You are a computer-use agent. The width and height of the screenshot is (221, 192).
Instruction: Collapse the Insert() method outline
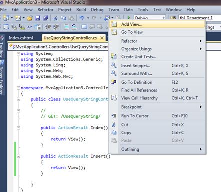[x=18, y=156]
